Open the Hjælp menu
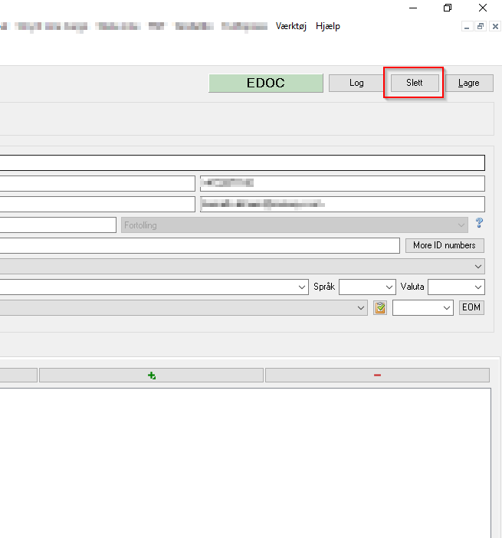The image size is (502, 538). pyautogui.click(x=328, y=26)
